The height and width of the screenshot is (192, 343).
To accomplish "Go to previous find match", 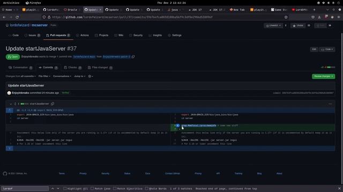I will (53, 188).
